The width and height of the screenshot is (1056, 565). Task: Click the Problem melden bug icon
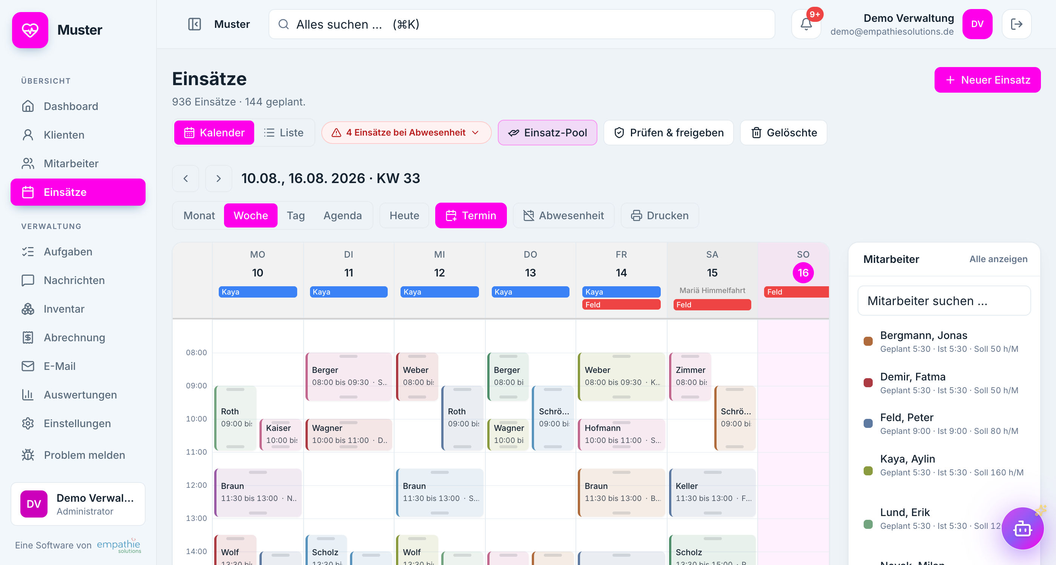[x=28, y=455]
